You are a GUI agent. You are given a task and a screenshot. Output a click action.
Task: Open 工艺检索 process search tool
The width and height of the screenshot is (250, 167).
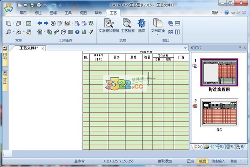click(x=127, y=25)
